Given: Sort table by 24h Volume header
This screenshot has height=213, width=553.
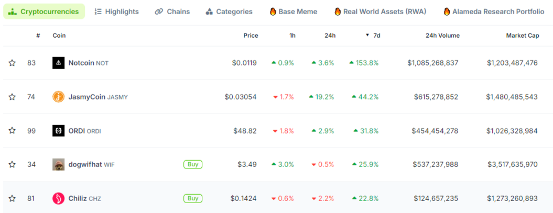Looking at the screenshot, I should [x=442, y=36].
